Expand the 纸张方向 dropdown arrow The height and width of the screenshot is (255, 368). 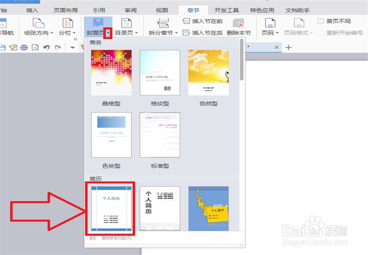[x=52, y=33]
